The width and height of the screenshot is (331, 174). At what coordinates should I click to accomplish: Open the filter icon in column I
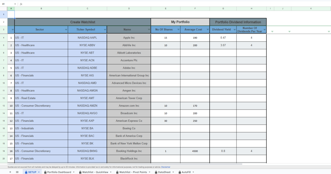pyautogui.click(x=272, y=32)
